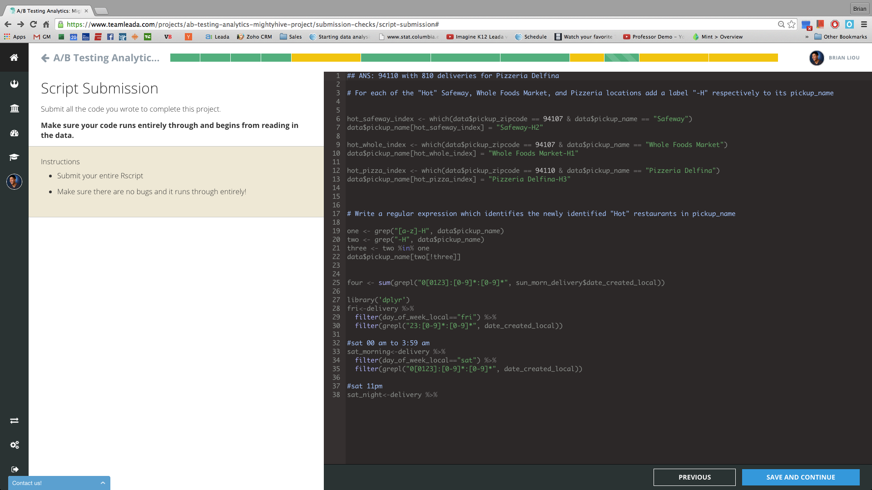This screenshot has width=872, height=490.
Task: Open the Facebook bookmark icon
Action: click(110, 37)
